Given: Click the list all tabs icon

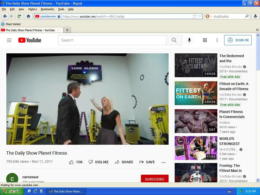Looking at the screenshot, I should pos(257,30).
